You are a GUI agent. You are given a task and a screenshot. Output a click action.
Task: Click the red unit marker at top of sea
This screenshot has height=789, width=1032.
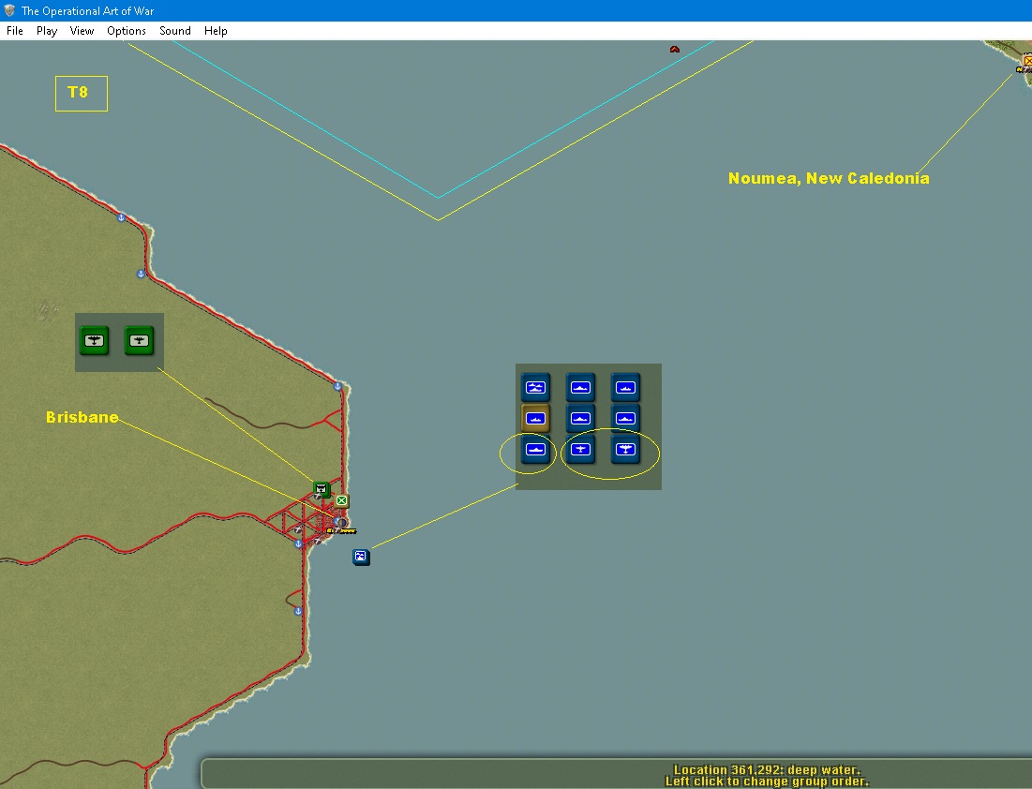point(675,50)
